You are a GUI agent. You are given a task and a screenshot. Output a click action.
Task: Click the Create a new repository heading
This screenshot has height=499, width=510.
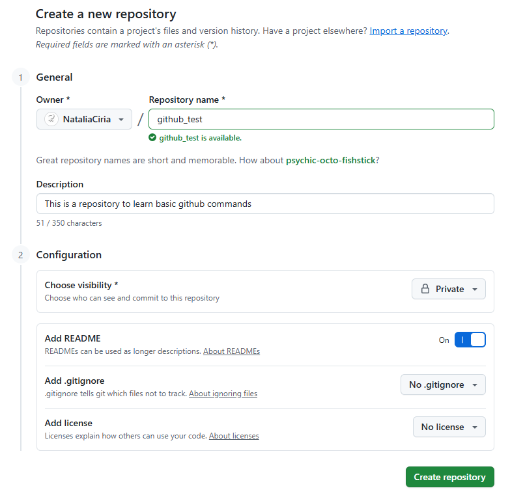tap(106, 14)
